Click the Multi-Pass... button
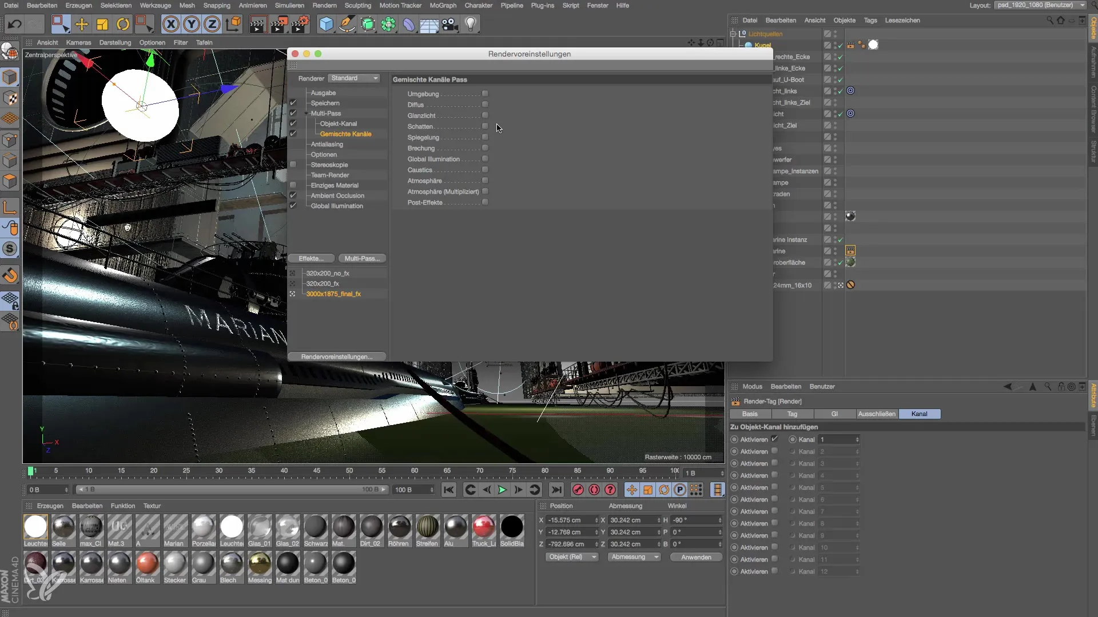This screenshot has width=1098, height=617. pos(362,259)
